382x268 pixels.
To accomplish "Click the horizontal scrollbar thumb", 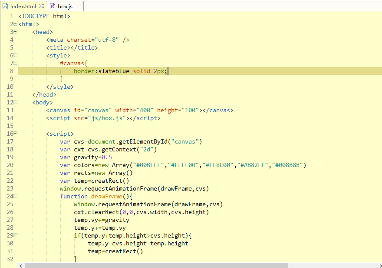I will [x=156, y=265].
